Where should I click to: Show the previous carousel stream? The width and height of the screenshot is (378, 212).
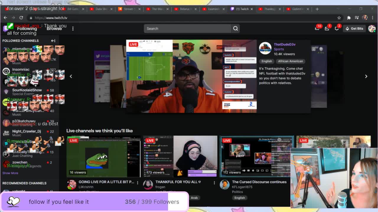[71, 76]
